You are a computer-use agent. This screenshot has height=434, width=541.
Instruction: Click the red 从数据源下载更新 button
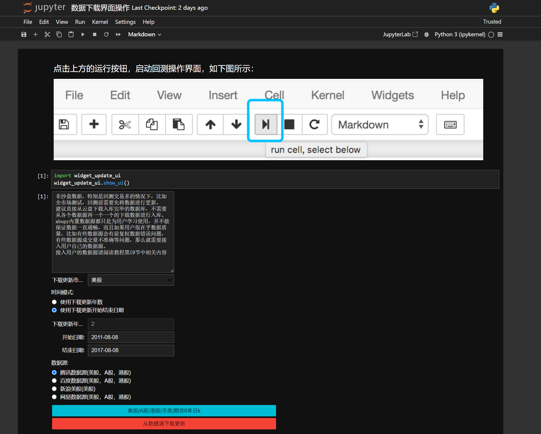pyautogui.click(x=164, y=424)
